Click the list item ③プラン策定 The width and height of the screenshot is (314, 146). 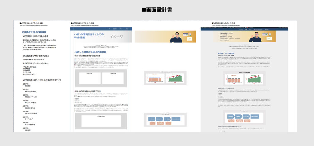[27, 72]
